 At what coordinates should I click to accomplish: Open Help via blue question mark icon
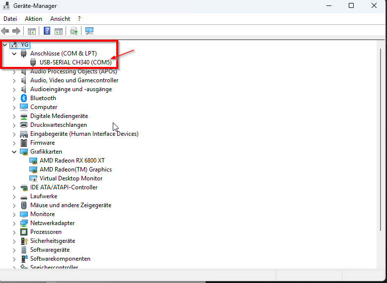[47, 31]
